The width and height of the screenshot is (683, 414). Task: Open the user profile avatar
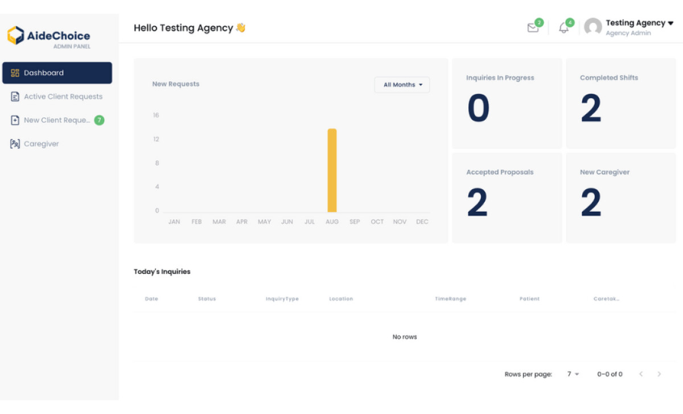pyautogui.click(x=592, y=26)
